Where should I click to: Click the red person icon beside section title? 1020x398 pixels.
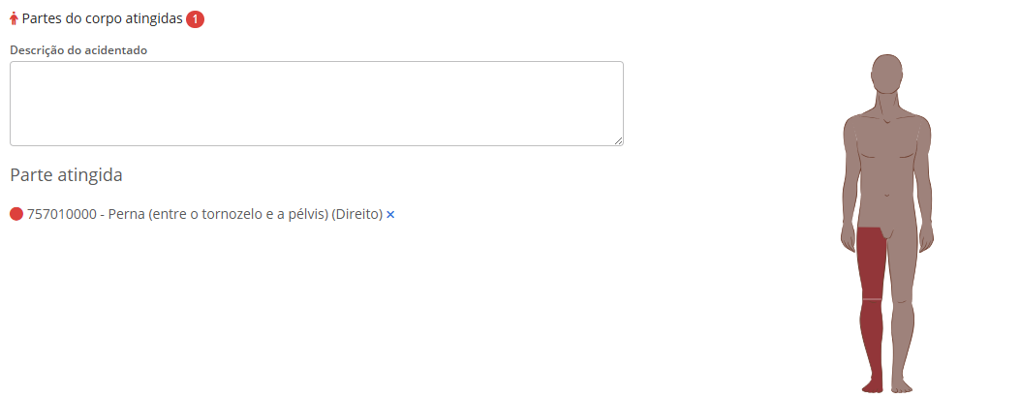point(15,18)
